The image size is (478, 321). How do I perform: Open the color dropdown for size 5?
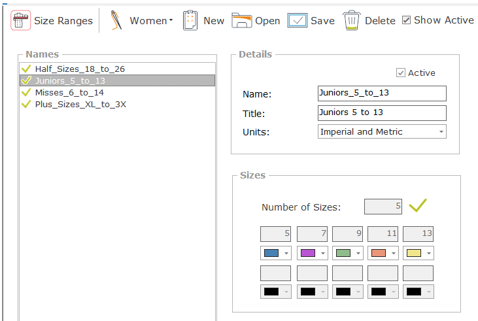[x=286, y=253]
